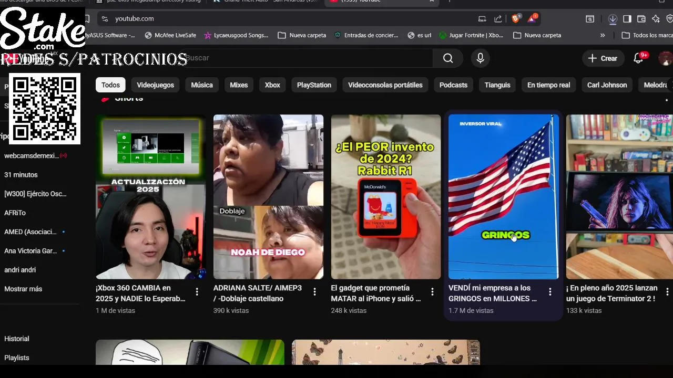Open Entradas de concier... bookmark

pos(366,35)
